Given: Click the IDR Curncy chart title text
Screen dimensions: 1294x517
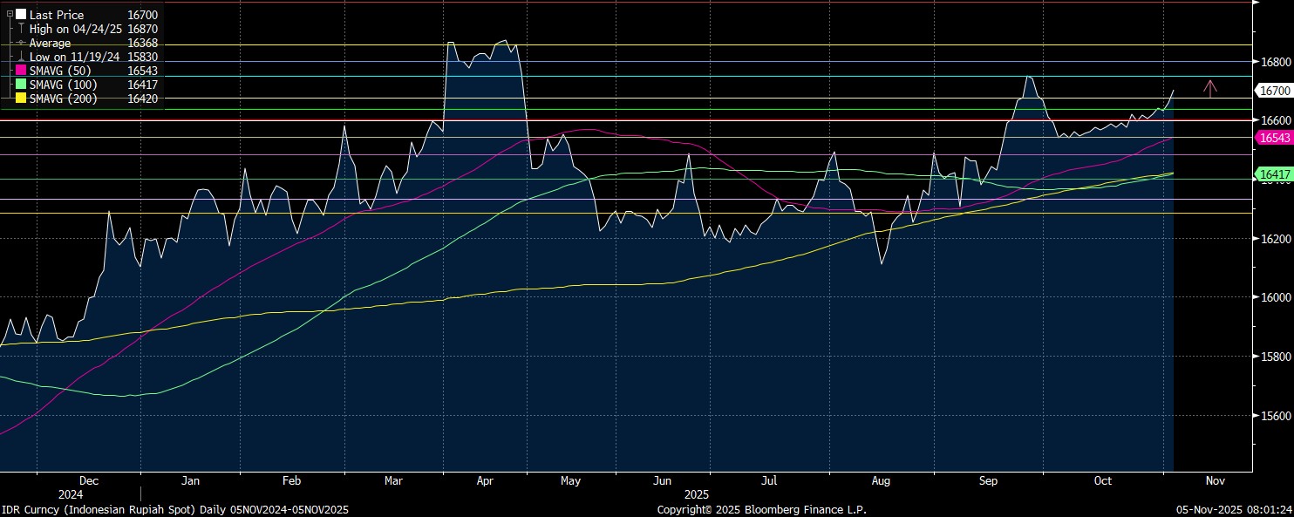Looking at the screenshot, I should coord(174,509).
